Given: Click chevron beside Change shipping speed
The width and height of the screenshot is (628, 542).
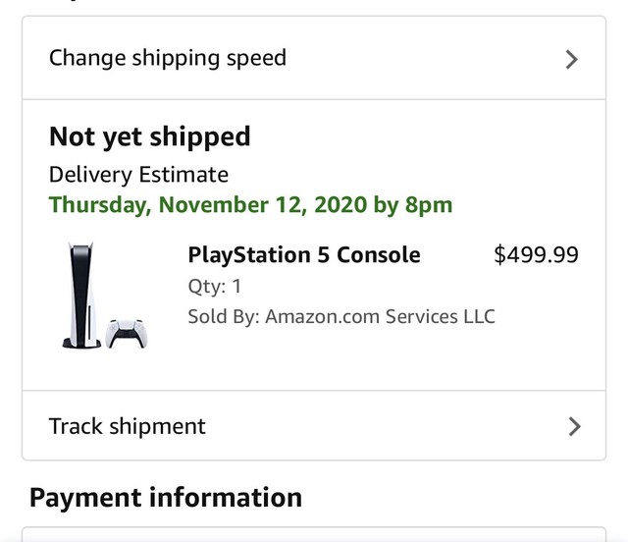Looking at the screenshot, I should (573, 59).
